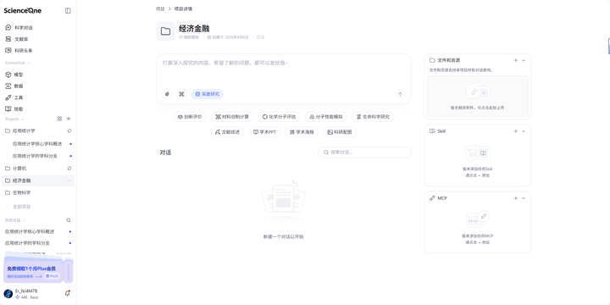
Task: Open history item 应用统计学的学科分支
Action: (27, 243)
